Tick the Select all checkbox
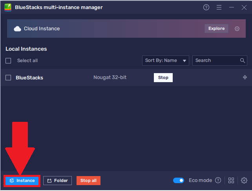Image resolution: width=252 pixels, height=191 pixels. click(8, 61)
